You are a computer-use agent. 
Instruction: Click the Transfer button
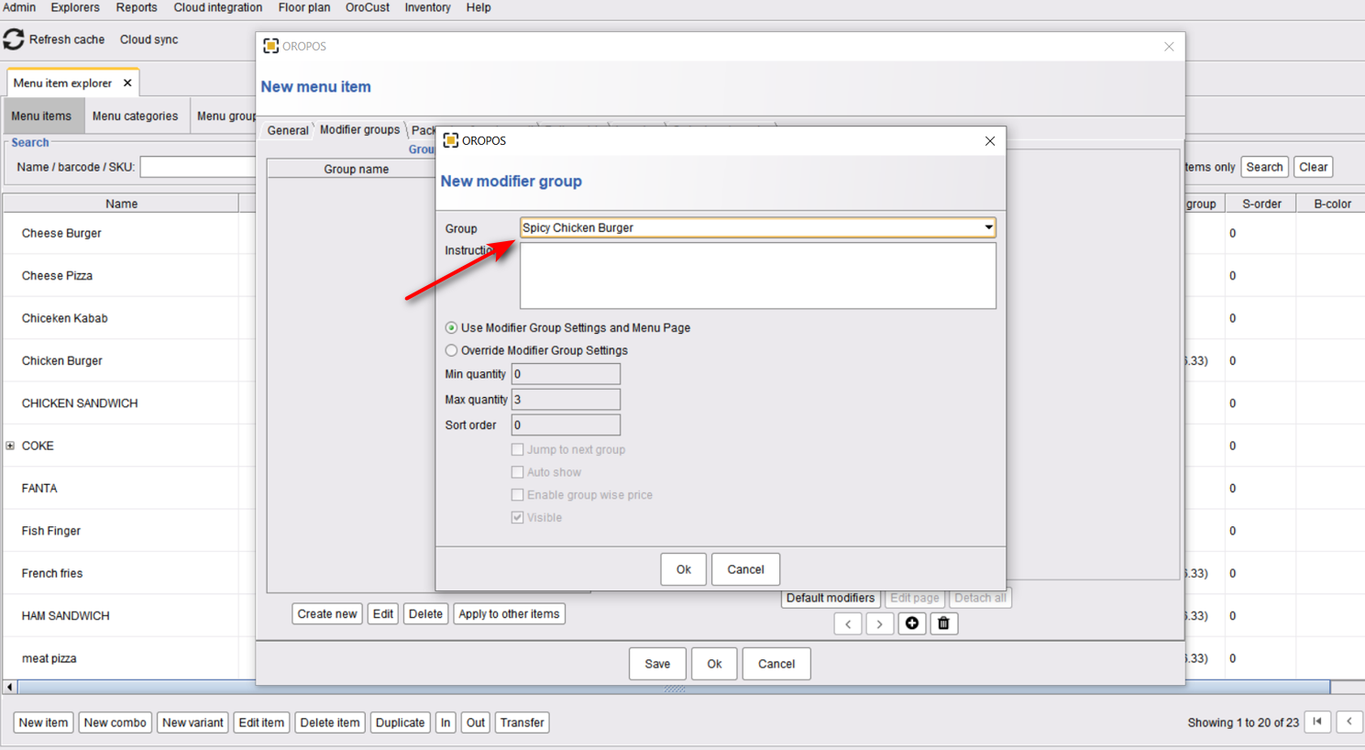[x=523, y=722]
